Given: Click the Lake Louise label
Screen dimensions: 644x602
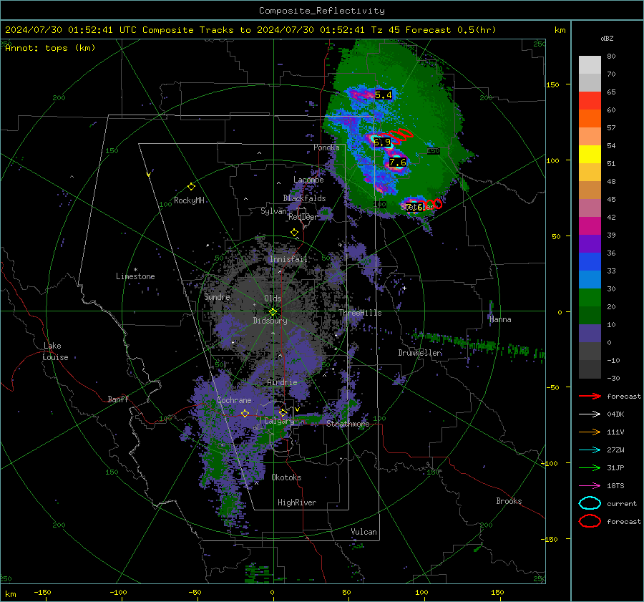Looking at the screenshot, I should [55, 351].
